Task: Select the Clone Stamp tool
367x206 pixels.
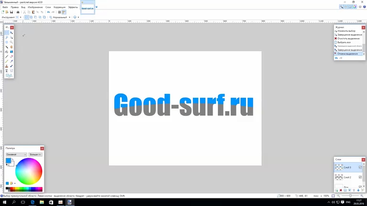Action: point(7,66)
